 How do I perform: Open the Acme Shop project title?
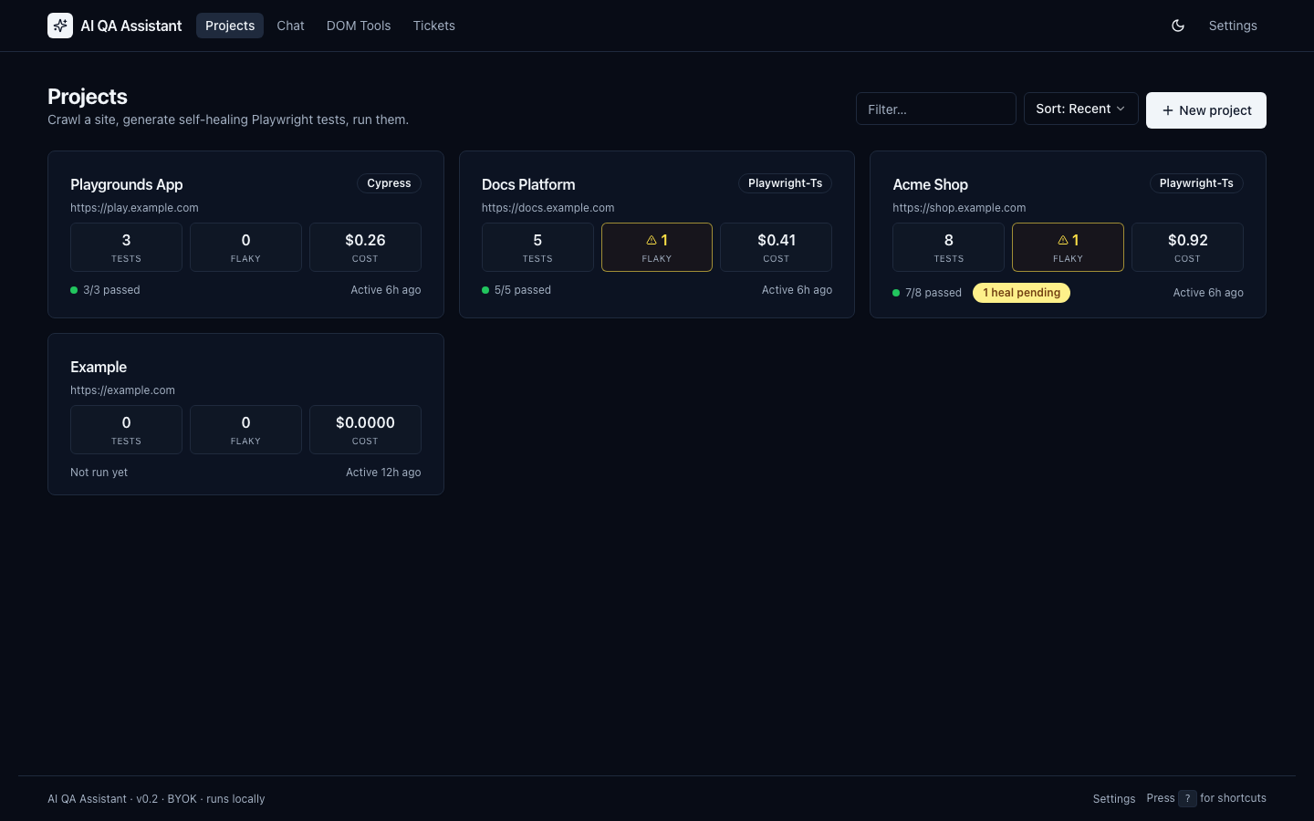(930, 184)
